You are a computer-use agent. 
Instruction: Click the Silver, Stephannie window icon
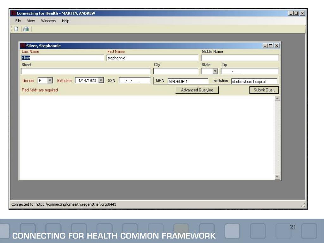coord(23,46)
